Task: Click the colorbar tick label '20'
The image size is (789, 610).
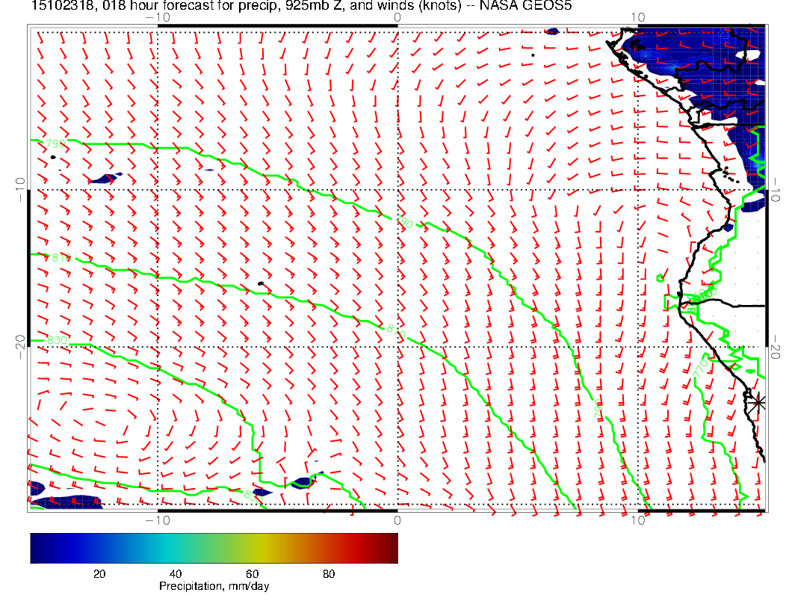Action: 99,574
